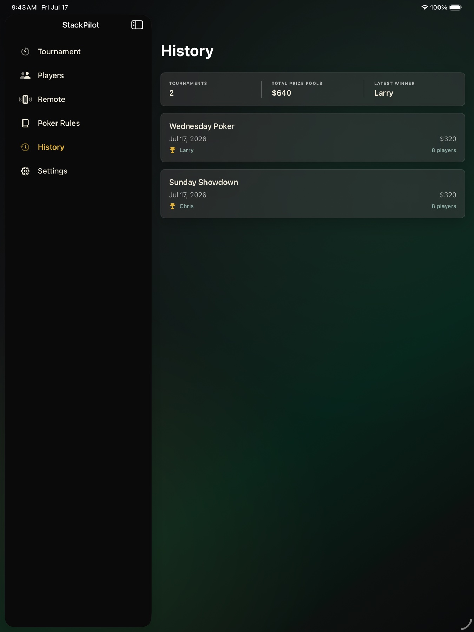Click Wednesday Poker's 8 players text
The width and height of the screenshot is (474, 632).
[x=444, y=150]
